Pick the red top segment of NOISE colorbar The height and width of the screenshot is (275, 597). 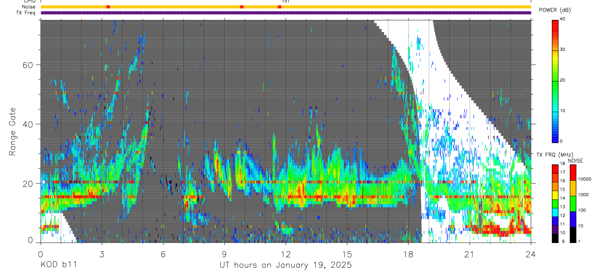click(x=573, y=173)
